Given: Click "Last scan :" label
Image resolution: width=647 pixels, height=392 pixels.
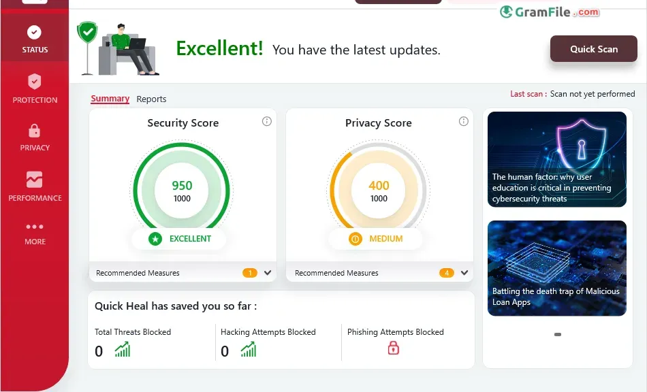Looking at the screenshot, I should (528, 94).
